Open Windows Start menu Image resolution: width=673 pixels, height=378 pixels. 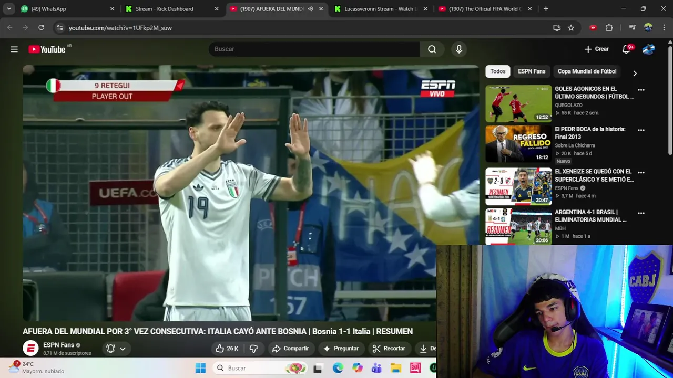200,368
